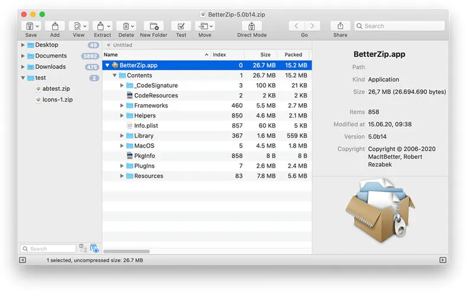Focus the toolbar Search field
Image resolution: width=466 pixels, height=291 pixels.
(399, 26)
